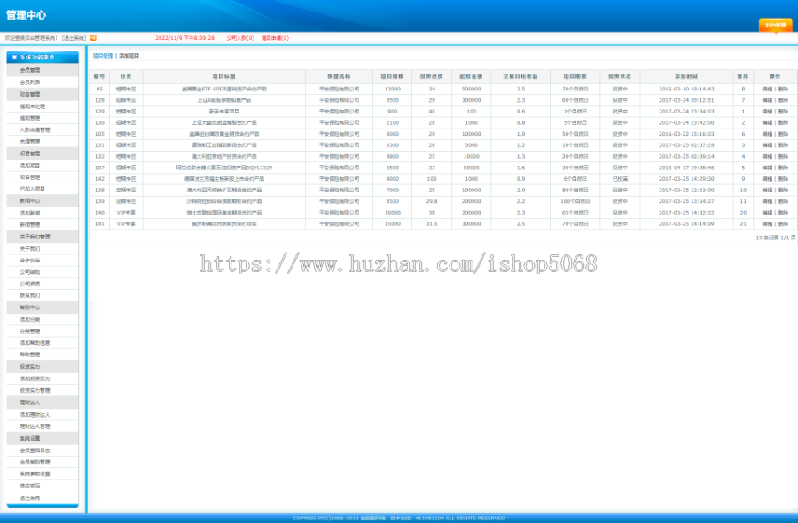Open 修改密码 in the sidebar
The image size is (798, 523).
click(x=30, y=486)
